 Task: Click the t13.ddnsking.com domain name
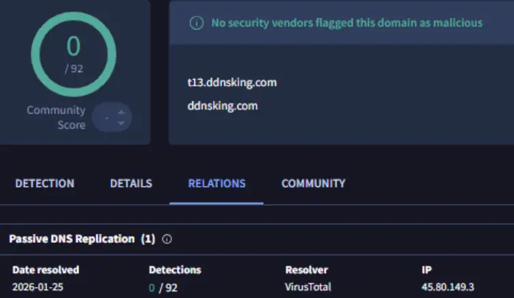232,83
